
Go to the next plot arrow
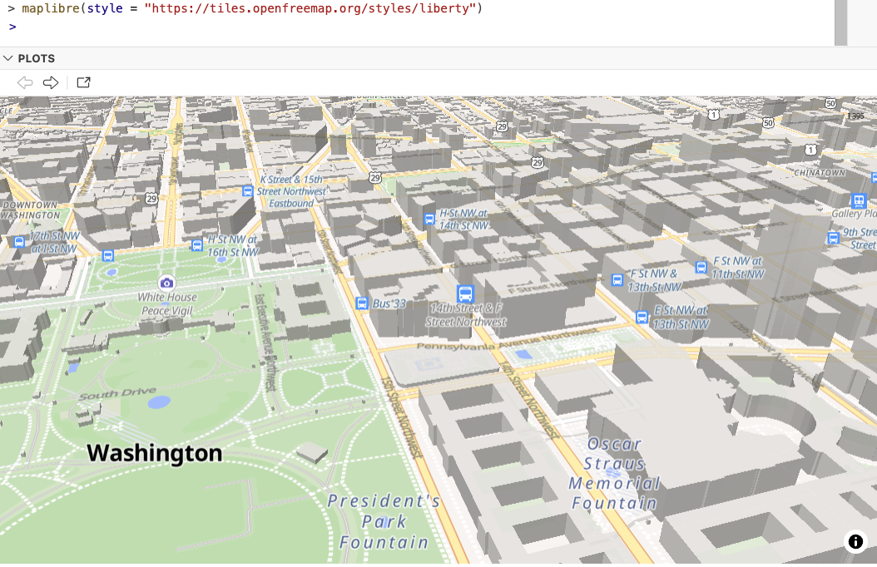click(51, 82)
